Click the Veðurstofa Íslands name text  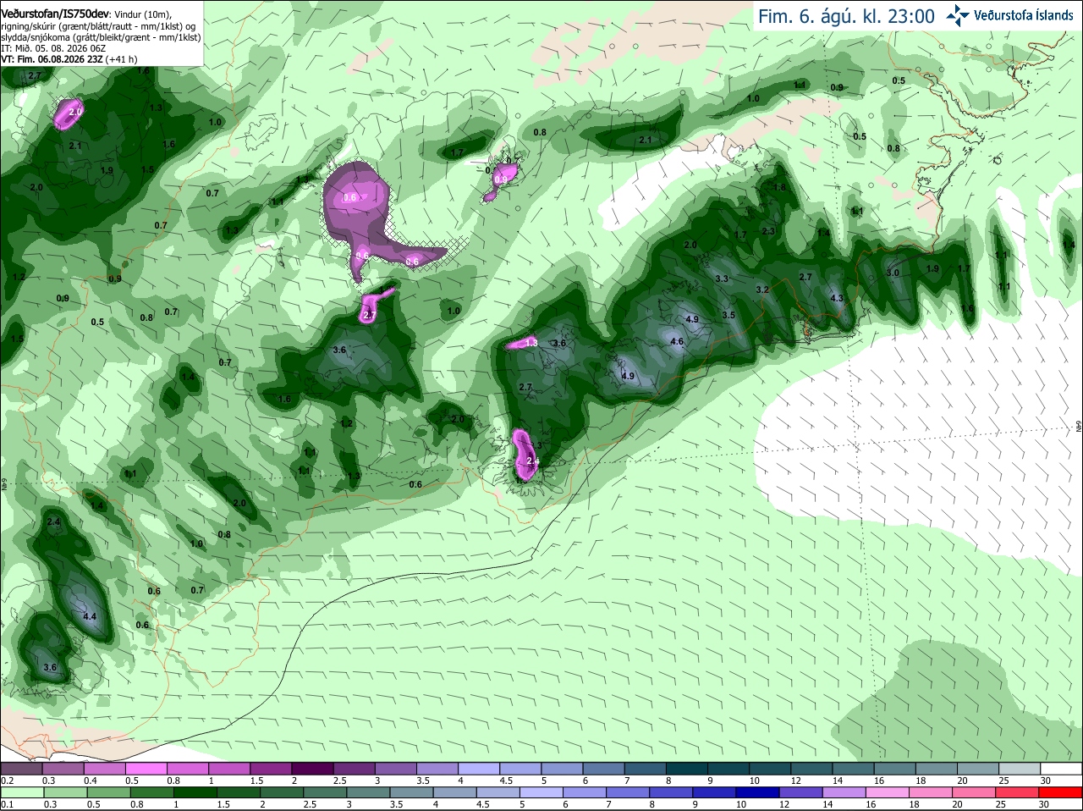click(1024, 15)
